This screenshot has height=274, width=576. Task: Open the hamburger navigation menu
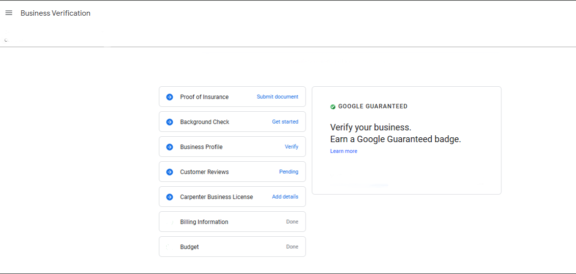tap(9, 13)
